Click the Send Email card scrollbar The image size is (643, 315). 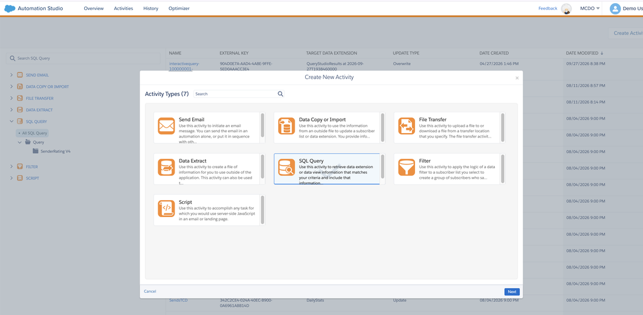pyautogui.click(x=262, y=125)
